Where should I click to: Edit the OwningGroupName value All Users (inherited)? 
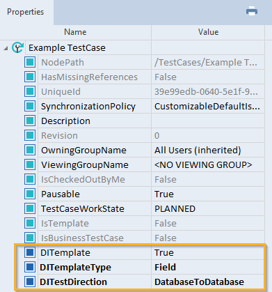coord(198,150)
